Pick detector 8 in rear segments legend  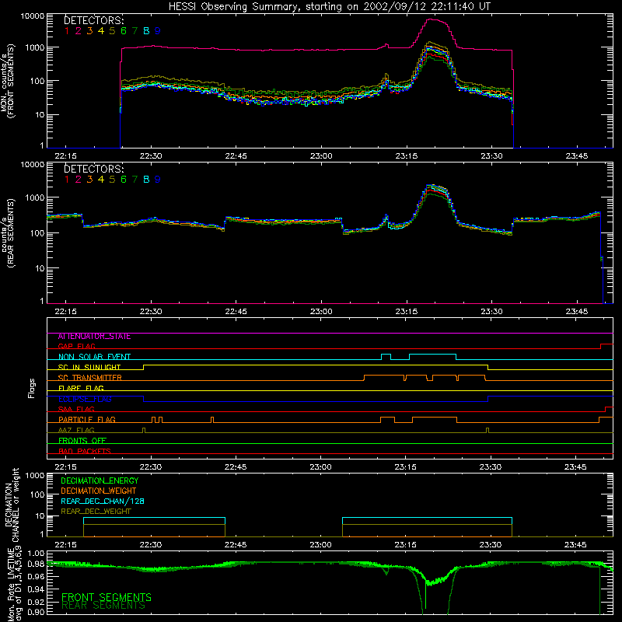tap(146, 180)
